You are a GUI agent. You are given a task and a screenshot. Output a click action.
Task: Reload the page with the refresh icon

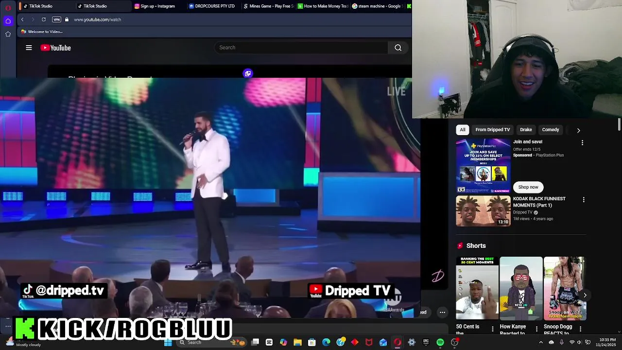(x=44, y=19)
